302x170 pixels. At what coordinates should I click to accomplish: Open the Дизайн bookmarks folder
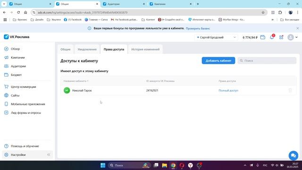click(37, 20)
